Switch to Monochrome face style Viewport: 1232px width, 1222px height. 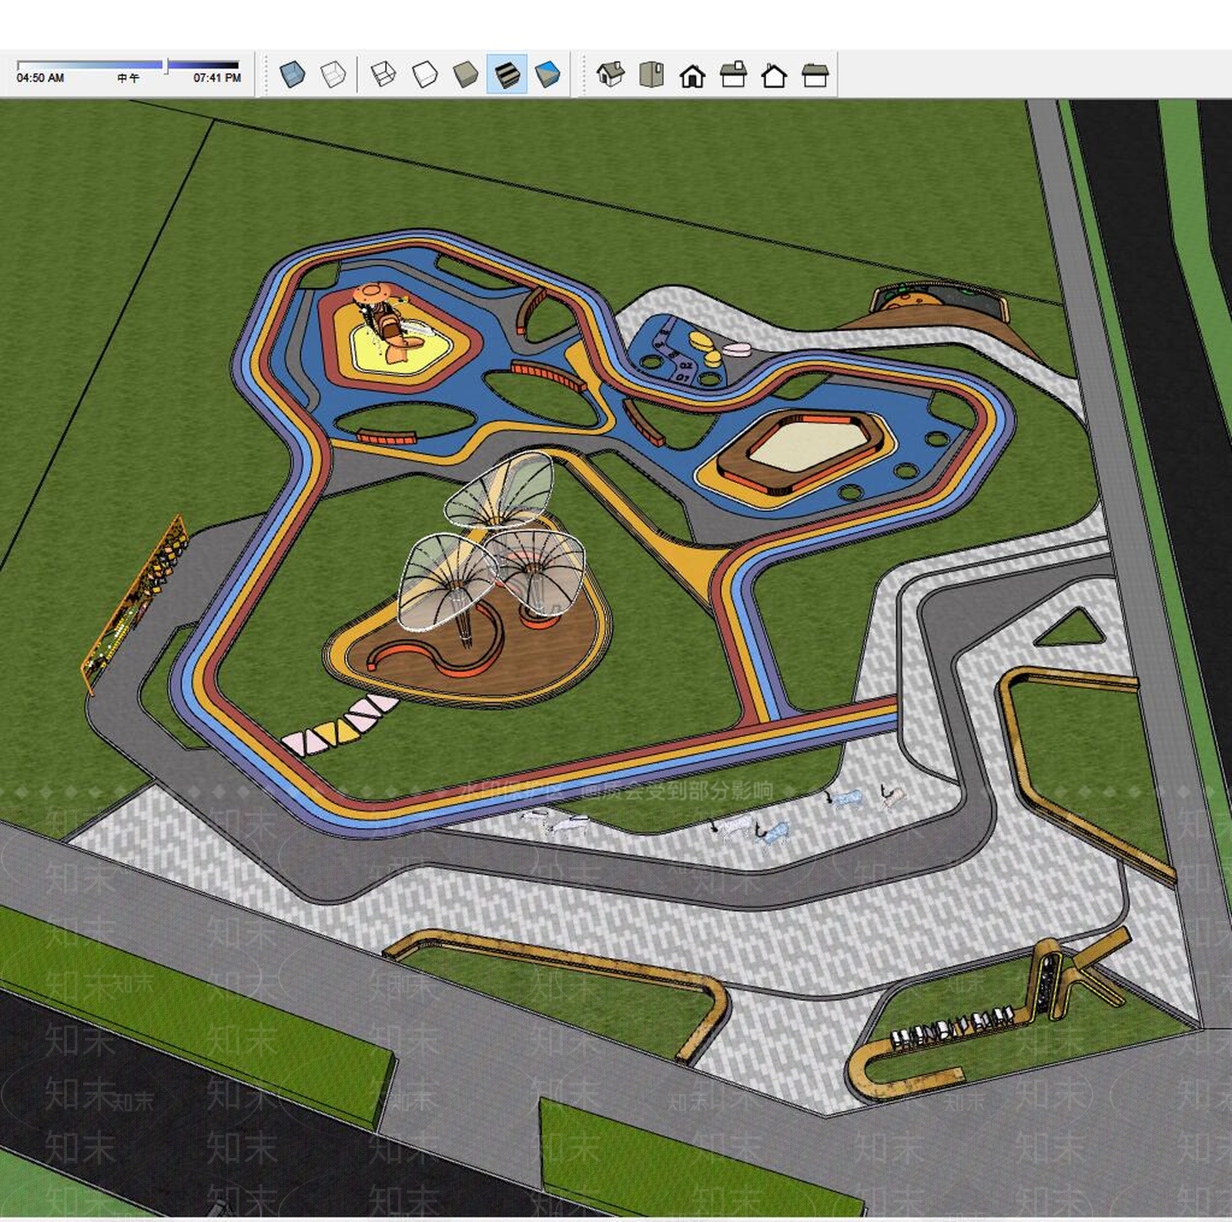point(547,75)
